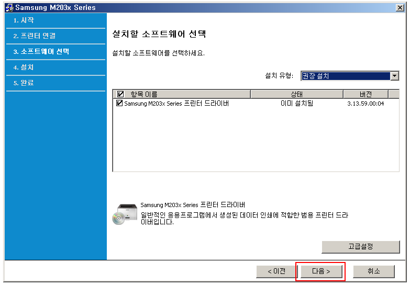Screen dimensions: 410x286
Task: Click the 설치할 소프트웨어를 선택하세요. instruction text
Action: 159,53
